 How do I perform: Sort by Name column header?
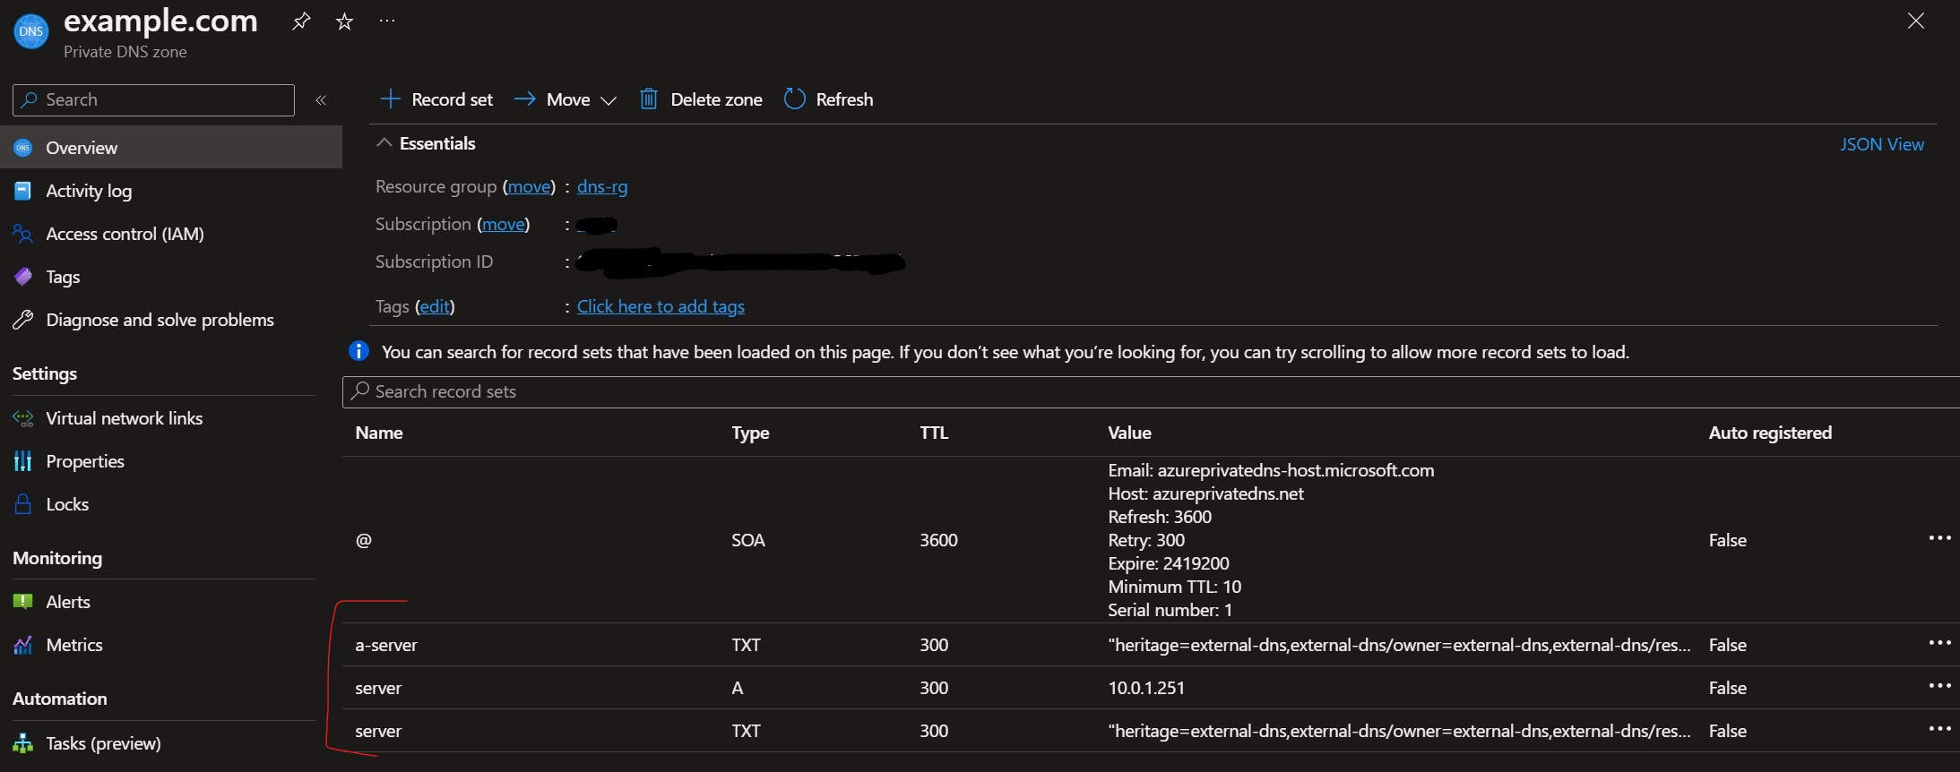pyautogui.click(x=379, y=433)
